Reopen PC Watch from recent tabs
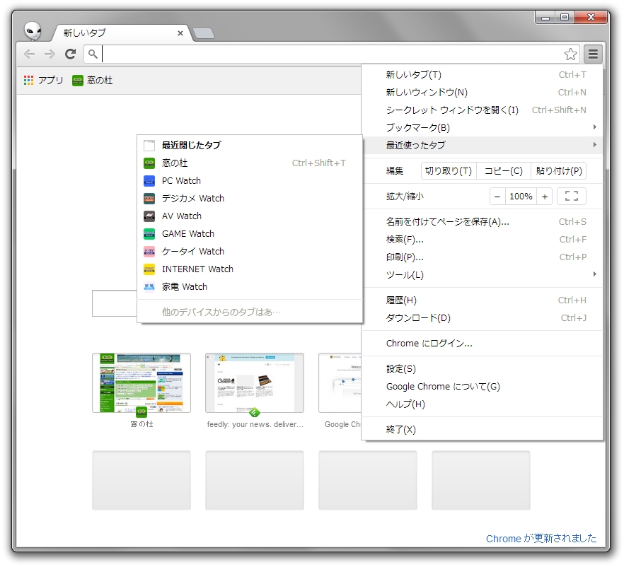 click(250, 180)
